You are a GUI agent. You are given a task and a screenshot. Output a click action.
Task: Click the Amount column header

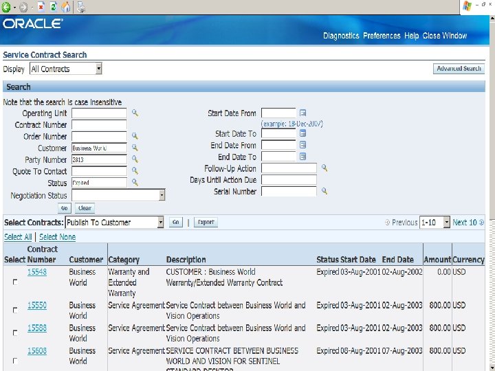(437, 260)
